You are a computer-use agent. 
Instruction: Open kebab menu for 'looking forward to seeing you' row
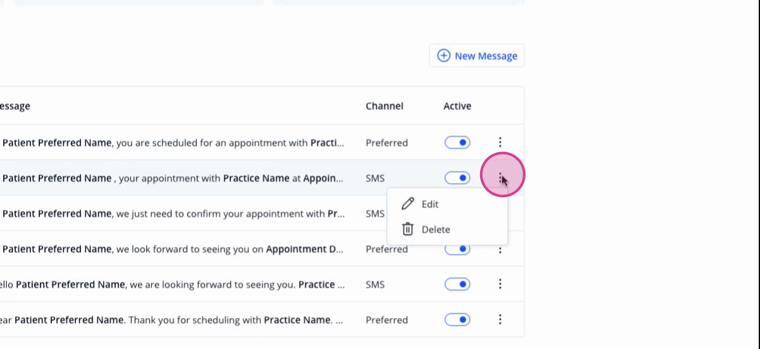500,284
